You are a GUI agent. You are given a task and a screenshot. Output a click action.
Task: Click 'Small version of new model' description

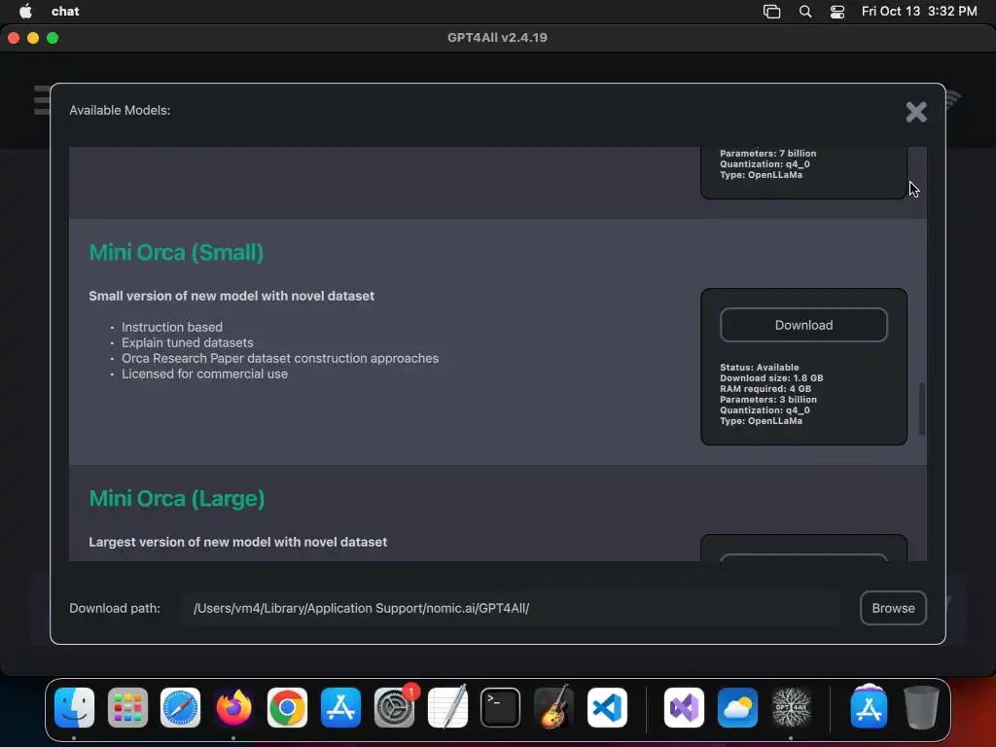[231, 296]
